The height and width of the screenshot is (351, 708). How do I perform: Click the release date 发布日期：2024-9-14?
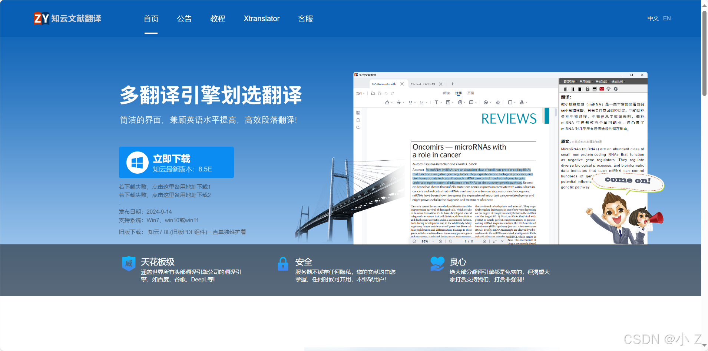tap(145, 212)
